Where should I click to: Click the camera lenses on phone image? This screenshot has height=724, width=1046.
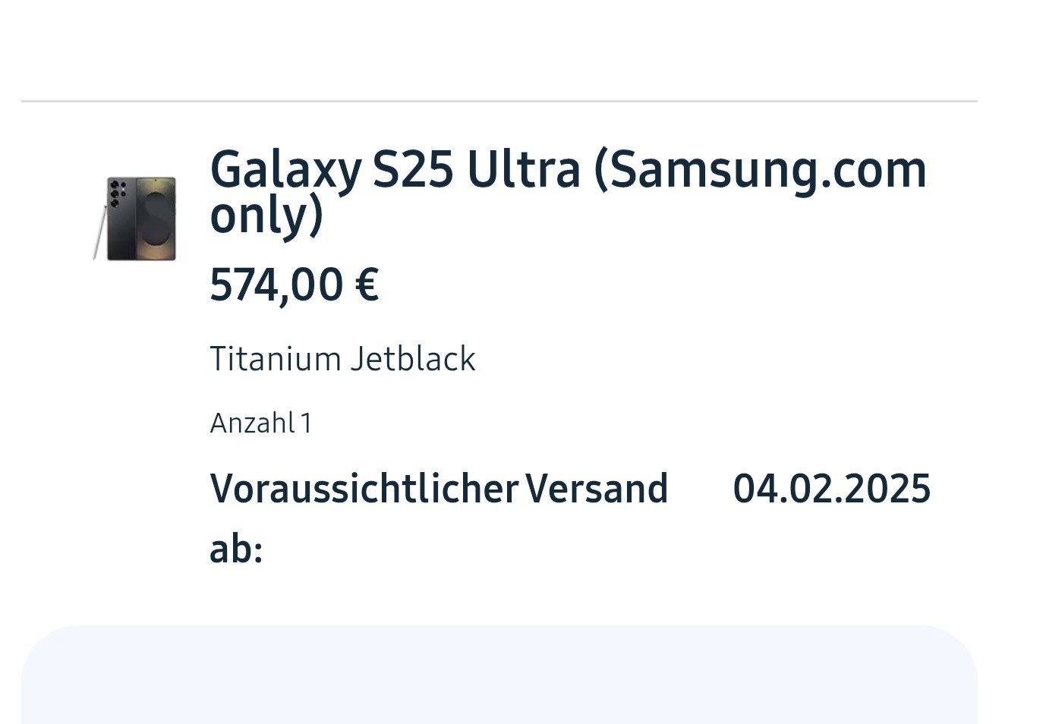coord(116,194)
